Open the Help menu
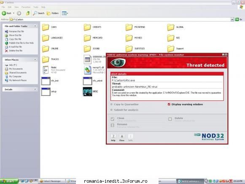Image resolution: width=245 pixels, height=184 pixels. 43,7
